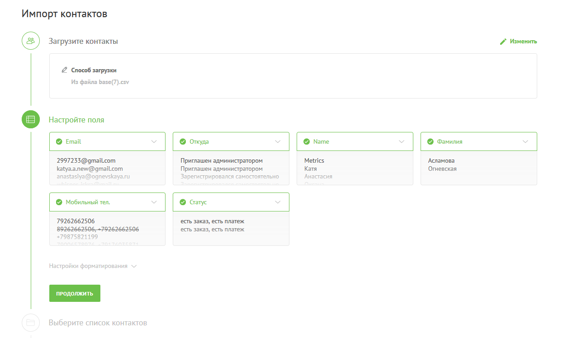Open the Email field dropdown
Image resolution: width=563 pixels, height=338 pixels.
(x=154, y=141)
